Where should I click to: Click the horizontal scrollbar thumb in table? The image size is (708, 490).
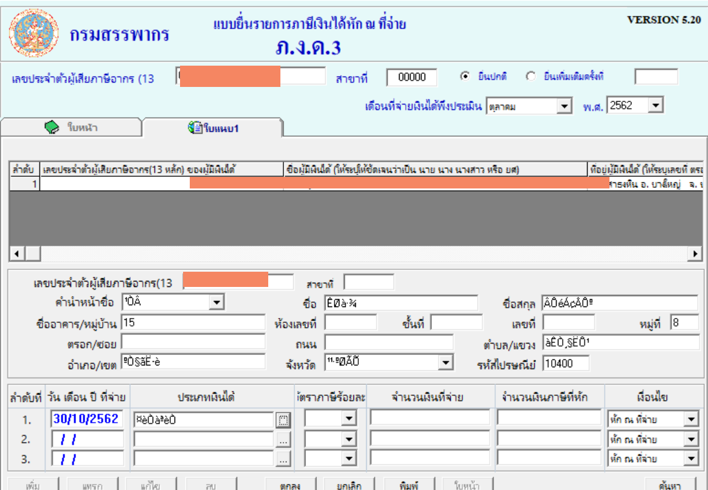tap(33, 254)
